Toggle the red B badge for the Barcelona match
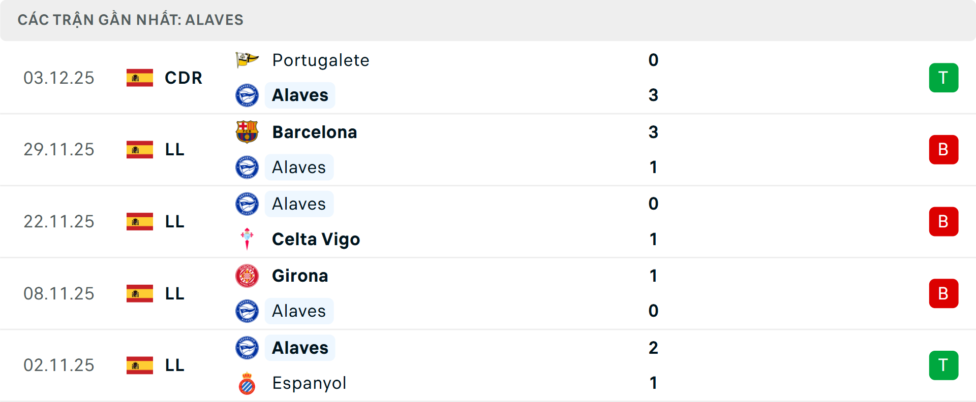This screenshot has width=976, height=402. 943,149
